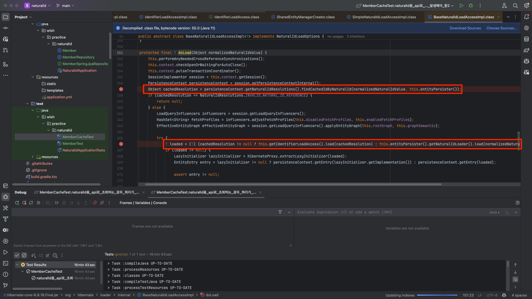
Task: Open the Commit tool window
Action: (6, 28)
